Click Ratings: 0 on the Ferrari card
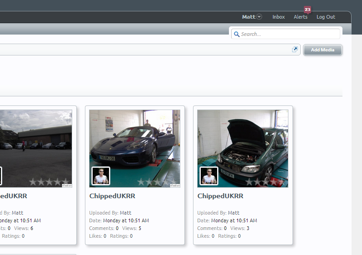Screen dimensions: 362x255 121,236
